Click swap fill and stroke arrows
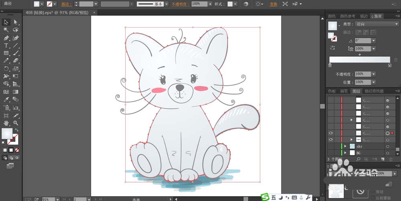This screenshot has width=401, height=201. click(17, 130)
